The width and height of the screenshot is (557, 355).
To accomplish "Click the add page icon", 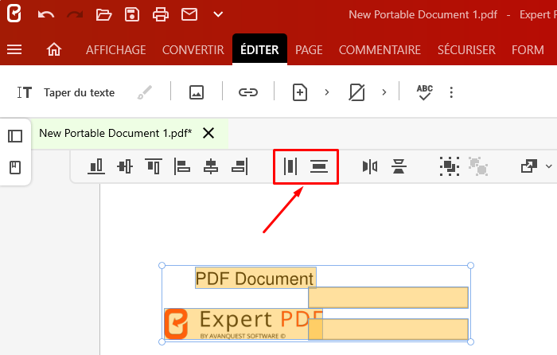I will click(x=300, y=92).
